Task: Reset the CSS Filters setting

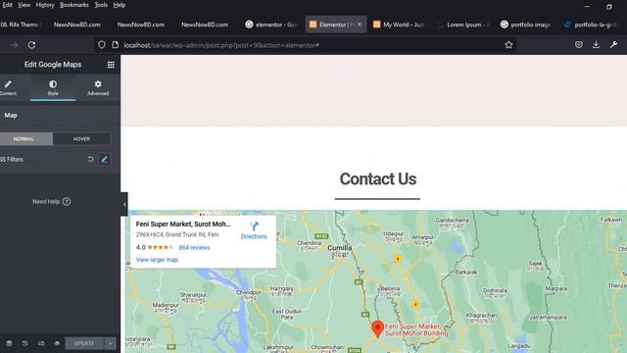Action: [90, 159]
